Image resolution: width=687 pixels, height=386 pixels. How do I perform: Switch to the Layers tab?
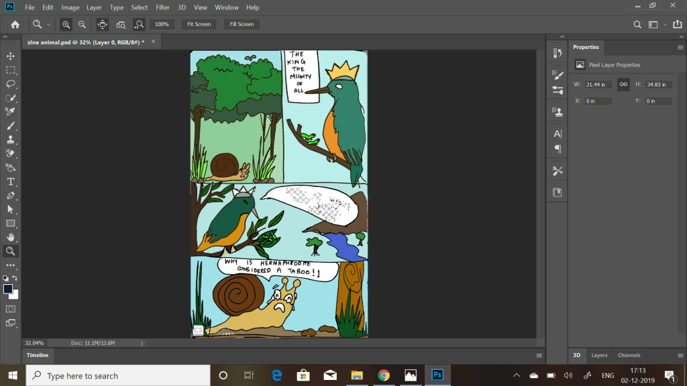click(599, 355)
